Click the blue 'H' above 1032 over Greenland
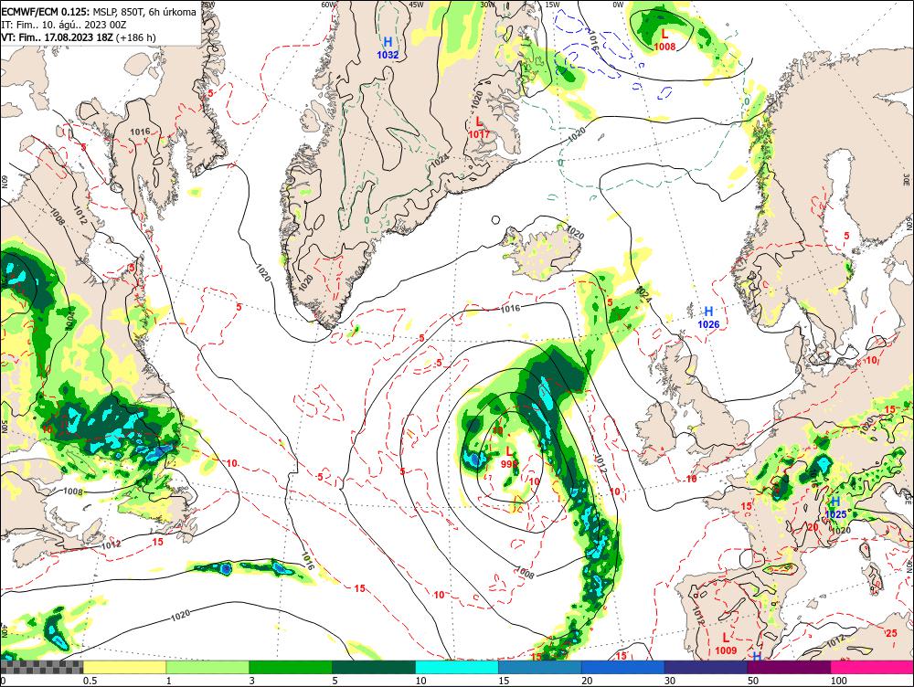The height and width of the screenshot is (687, 914). coord(388,43)
